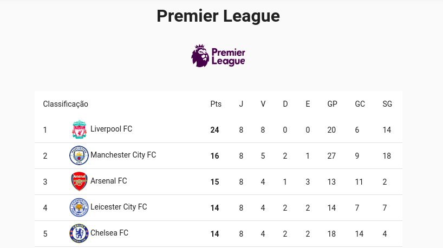Screen dimensions: 443x248
Task: Click the Premier League page heading
Action: 218,16
